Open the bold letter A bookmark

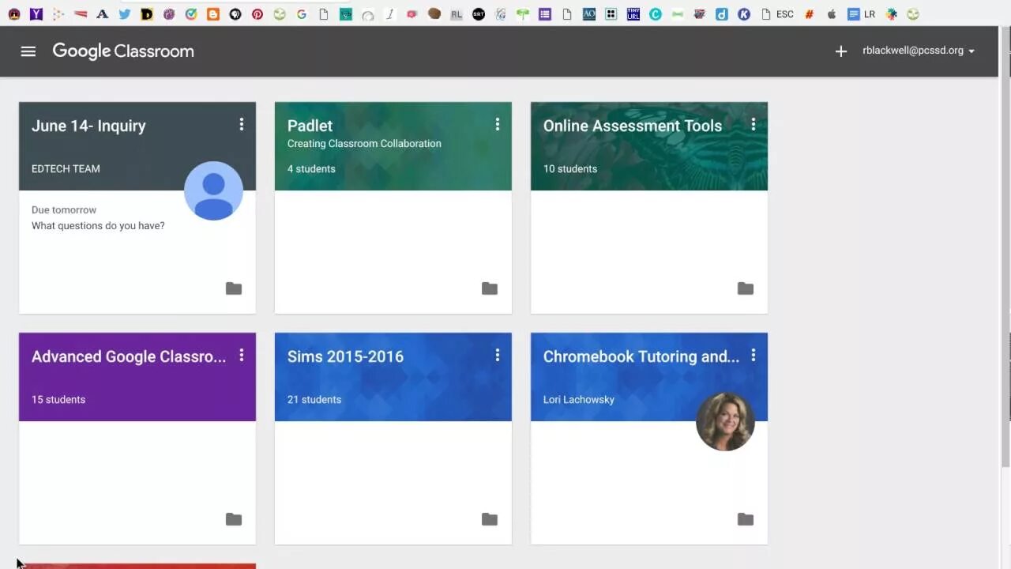[x=102, y=13]
